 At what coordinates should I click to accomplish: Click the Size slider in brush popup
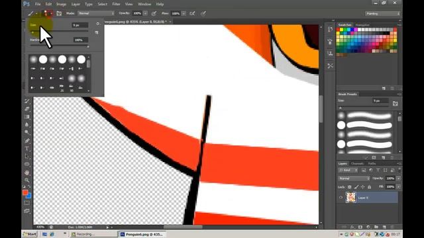point(60,32)
